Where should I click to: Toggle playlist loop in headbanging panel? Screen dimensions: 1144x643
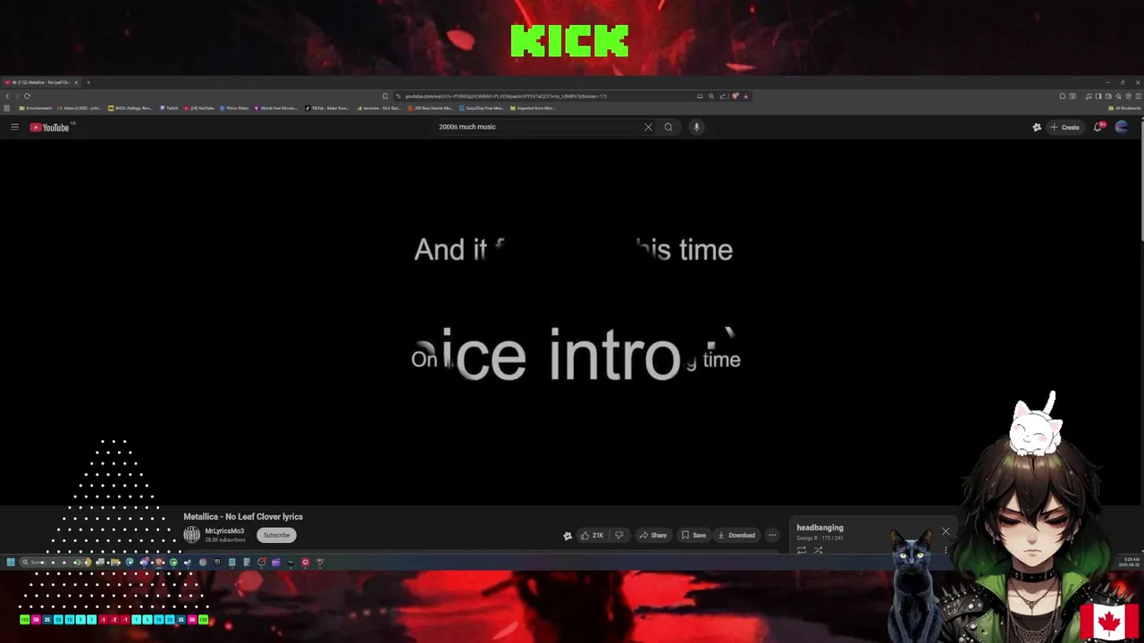coord(802,550)
